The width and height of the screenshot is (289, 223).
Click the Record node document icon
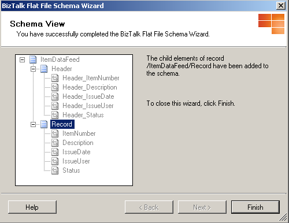click(x=44, y=124)
